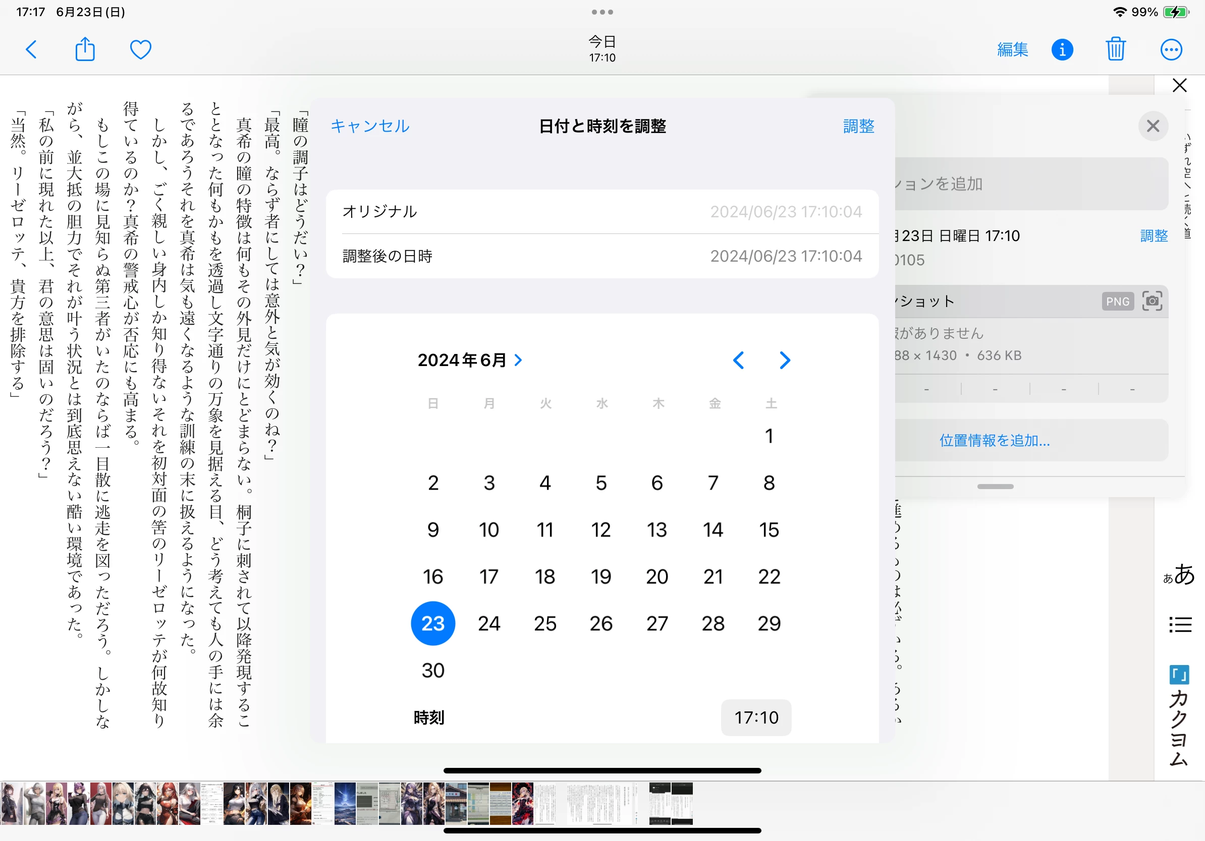1205x841 pixels.
Task: Favorite the photo with the heart icon
Action: (x=141, y=50)
